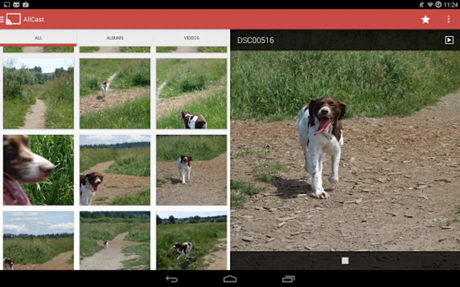Screen dimensions: 460x287
Task: Tap the AllCast cast logo icon
Action: coord(13,19)
